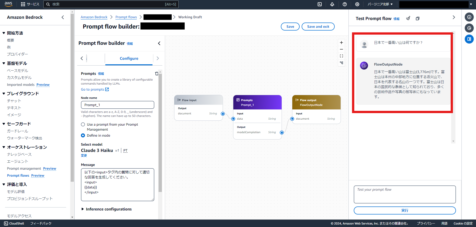Screen dimensions: 476x227
Task: Expand Inference configurations section
Action: [106, 209]
